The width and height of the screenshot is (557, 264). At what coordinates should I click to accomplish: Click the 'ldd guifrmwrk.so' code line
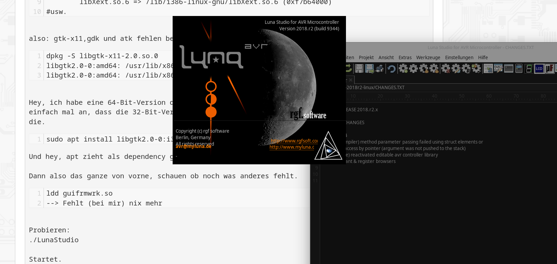click(80, 193)
